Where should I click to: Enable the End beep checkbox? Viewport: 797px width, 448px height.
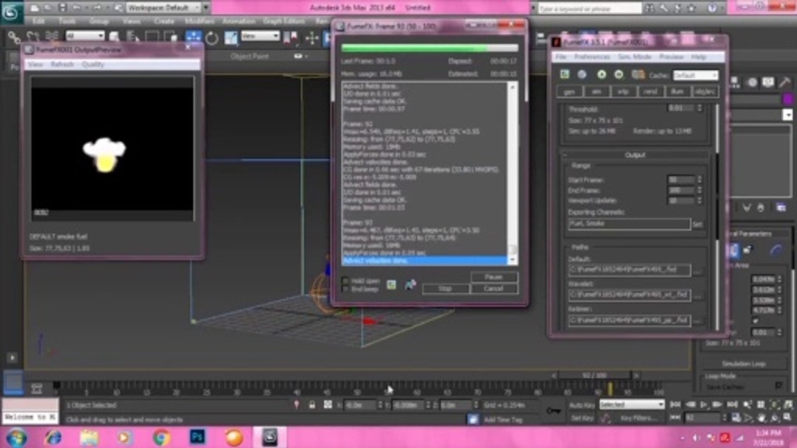point(346,289)
